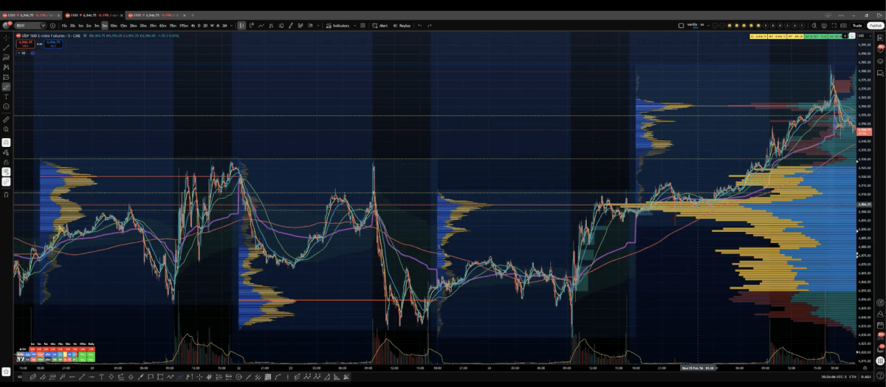Collapse the indicator legend showing 18

point(21,52)
